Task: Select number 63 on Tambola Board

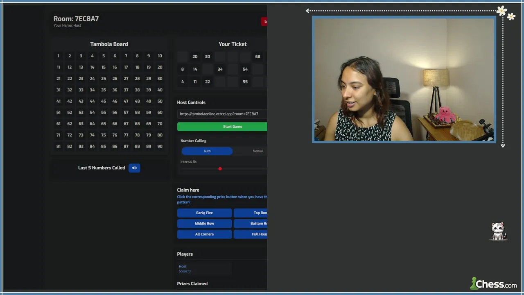Action: [81, 123]
